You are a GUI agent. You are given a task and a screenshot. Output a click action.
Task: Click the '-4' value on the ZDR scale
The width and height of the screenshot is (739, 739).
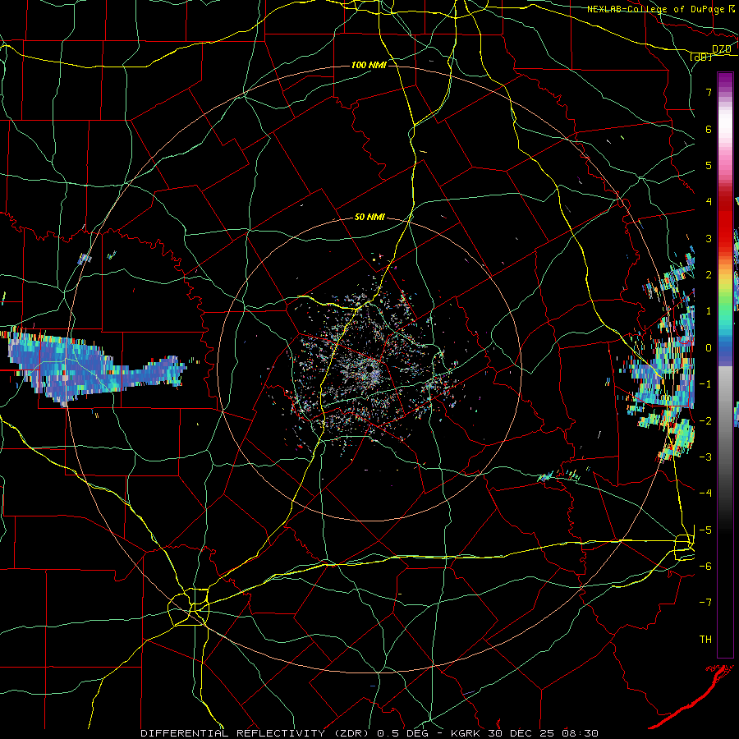[705, 493]
